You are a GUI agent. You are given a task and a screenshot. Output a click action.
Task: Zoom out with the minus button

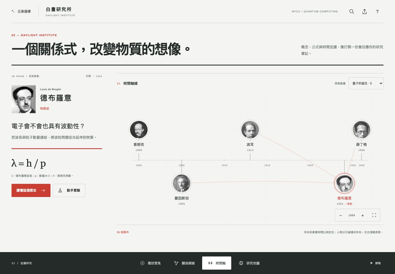coord(341,215)
